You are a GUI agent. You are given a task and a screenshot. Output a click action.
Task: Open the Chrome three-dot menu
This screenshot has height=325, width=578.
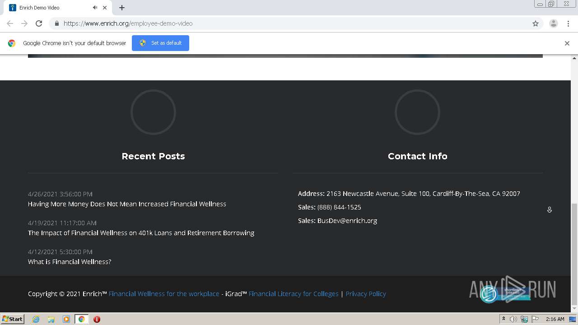pyautogui.click(x=568, y=23)
